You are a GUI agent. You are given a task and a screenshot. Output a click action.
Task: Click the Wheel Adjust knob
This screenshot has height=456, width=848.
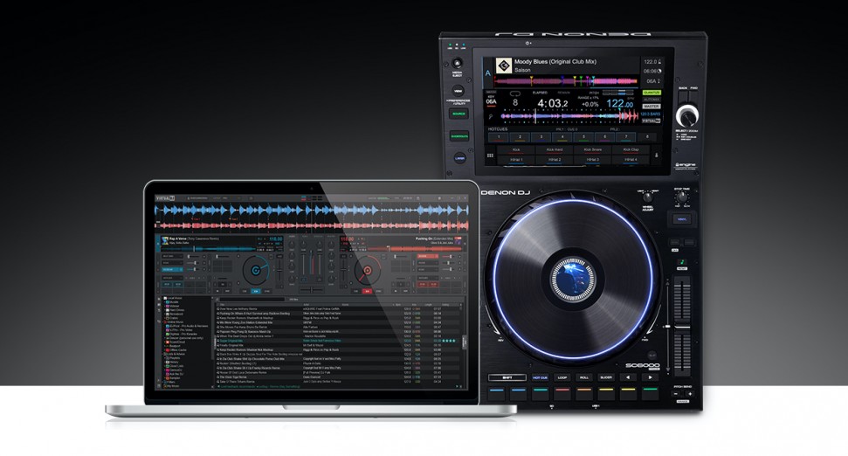click(x=647, y=198)
